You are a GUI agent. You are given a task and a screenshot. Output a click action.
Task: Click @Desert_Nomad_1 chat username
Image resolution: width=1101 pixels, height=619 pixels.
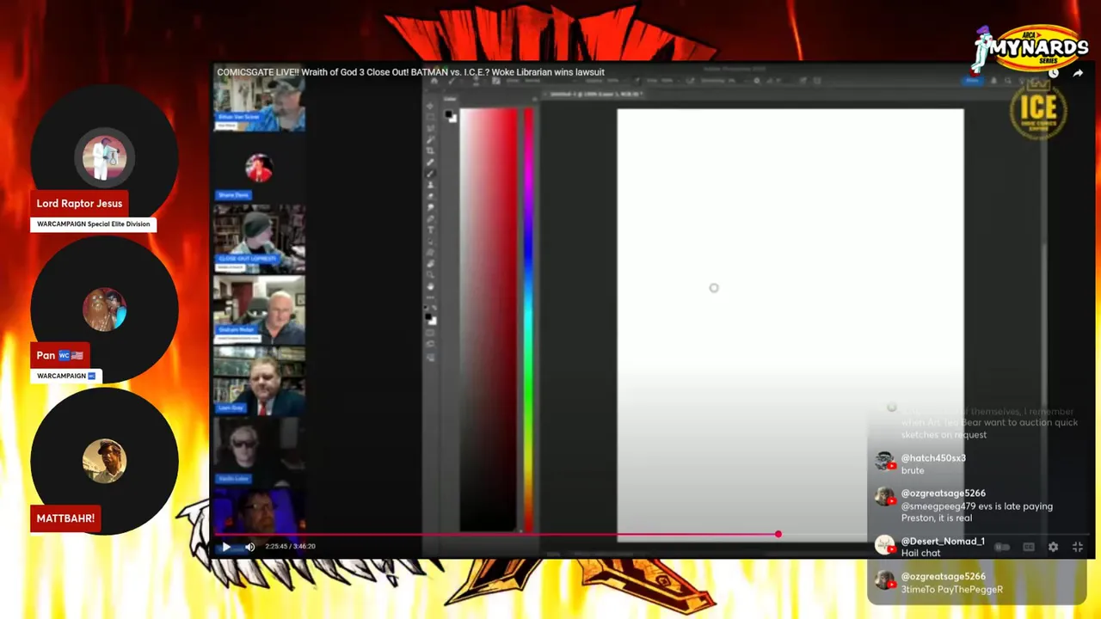point(943,542)
